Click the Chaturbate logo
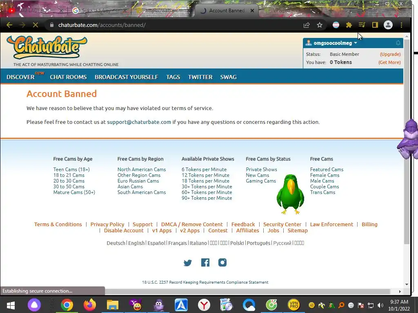 [47, 47]
